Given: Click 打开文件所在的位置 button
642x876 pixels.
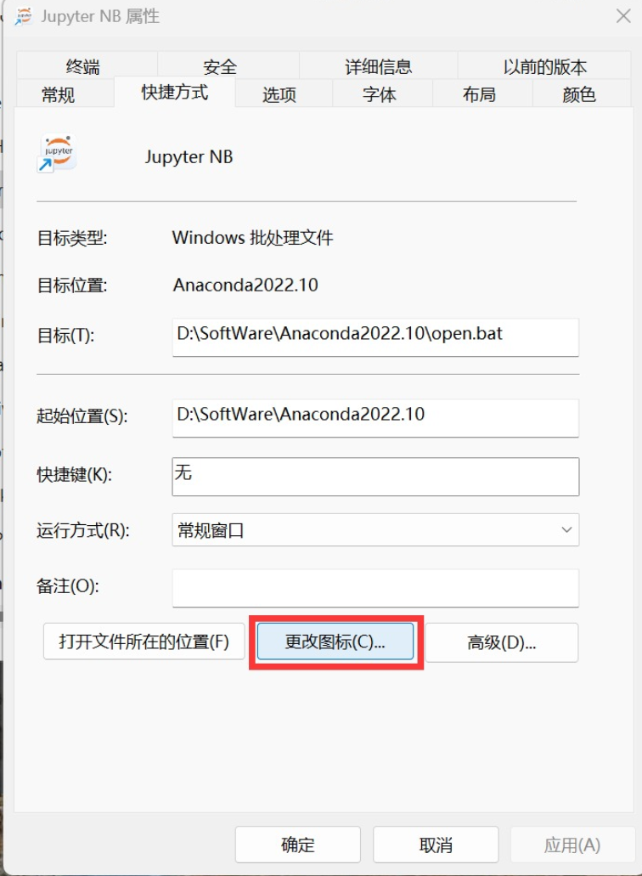Looking at the screenshot, I should coord(144,641).
